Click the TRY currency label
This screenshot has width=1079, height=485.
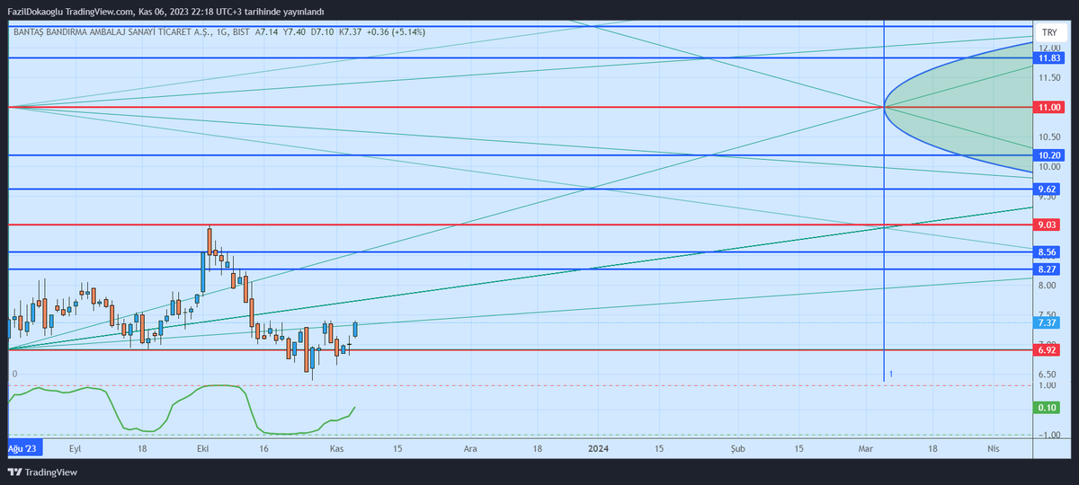pyautogui.click(x=1048, y=31)
